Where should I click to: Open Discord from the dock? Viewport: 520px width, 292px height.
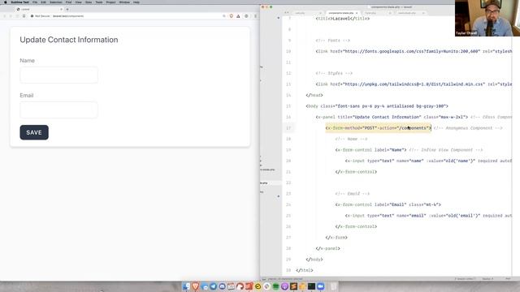click(222, 286)
